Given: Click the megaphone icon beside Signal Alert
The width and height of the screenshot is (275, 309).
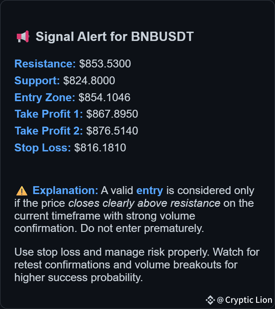Looking at the screenshot, I should (x=23, y=36).
